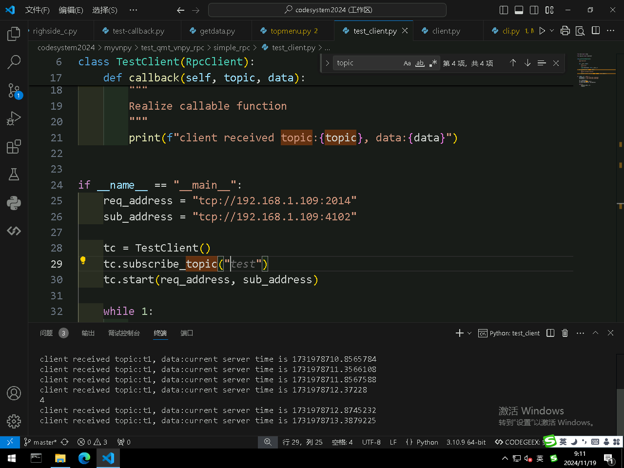Split the terminal panel
The image size is (624, 468).
[550, 333]
